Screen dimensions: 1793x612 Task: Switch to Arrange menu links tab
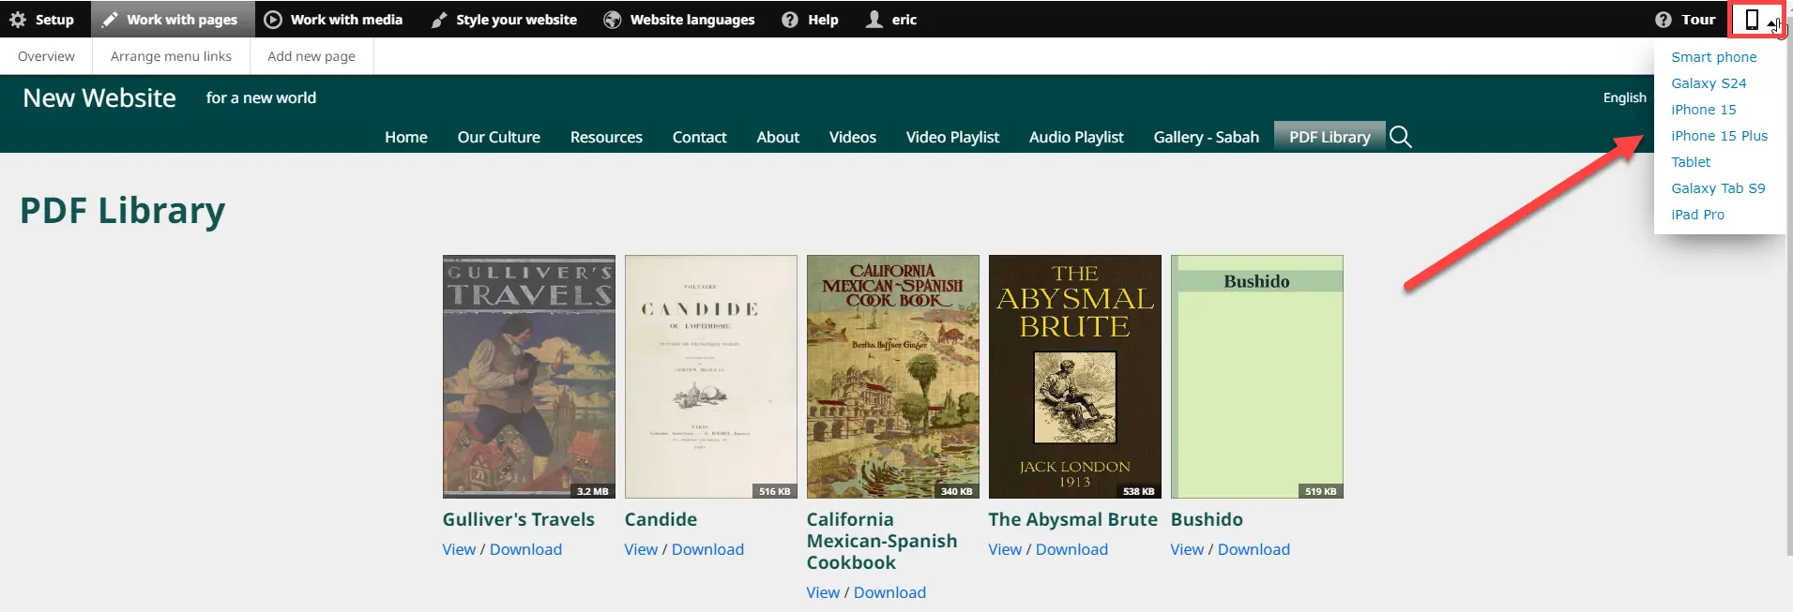point(171,56)
